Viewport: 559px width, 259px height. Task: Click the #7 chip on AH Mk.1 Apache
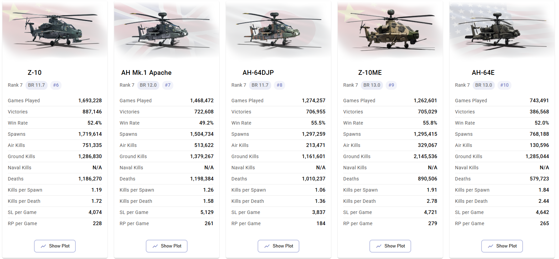(168, 85)
